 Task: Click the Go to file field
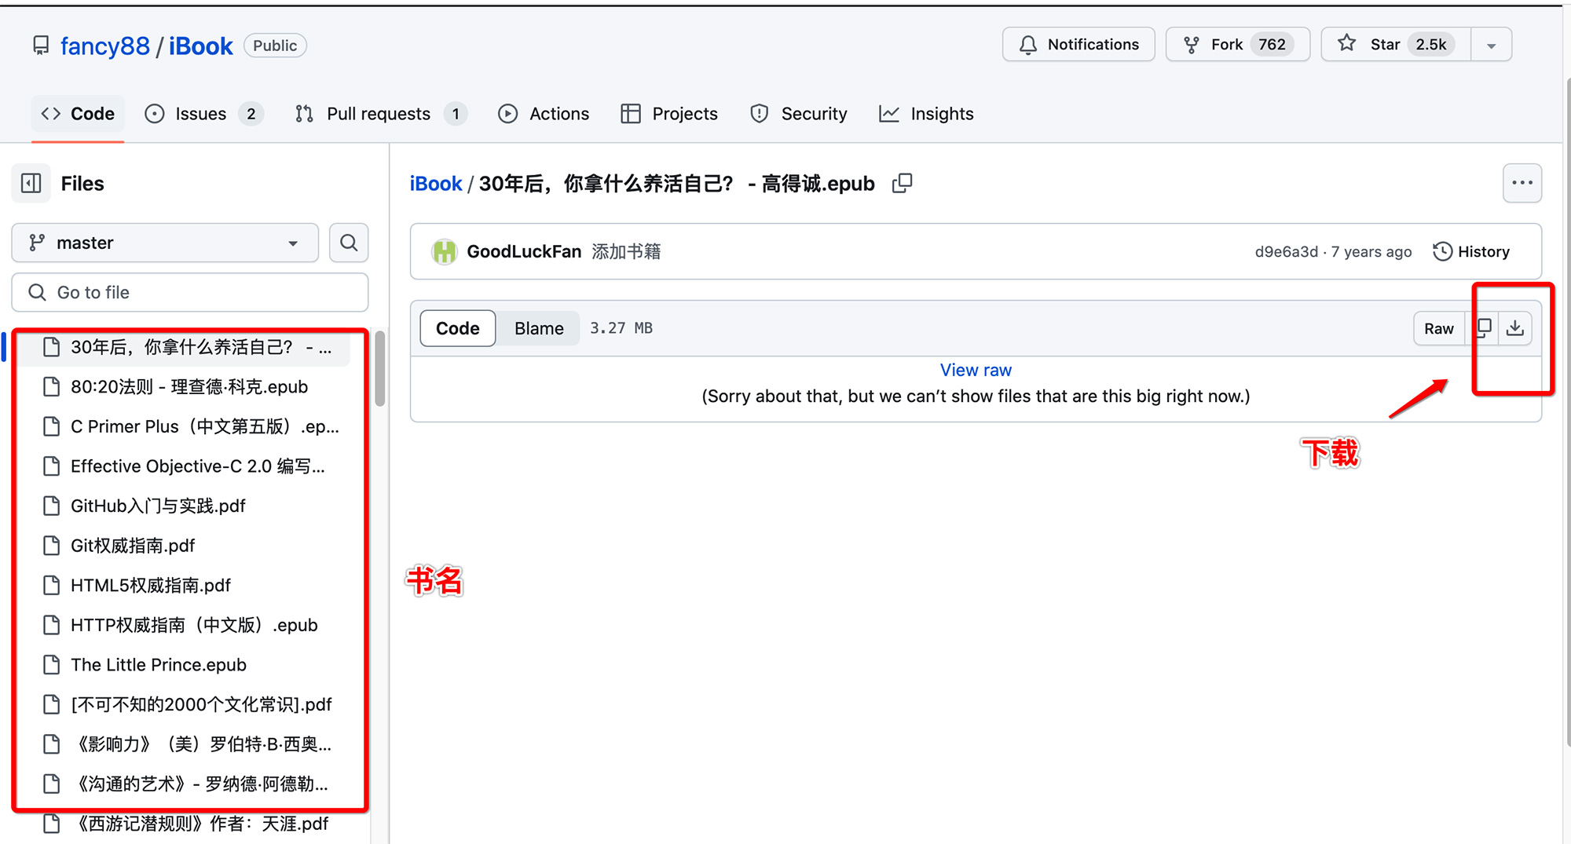tap(190, 292)
